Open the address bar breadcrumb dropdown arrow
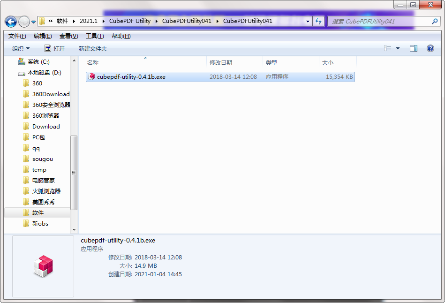The width and height of the screenshot is (445, 303). (x=307, y=21)
